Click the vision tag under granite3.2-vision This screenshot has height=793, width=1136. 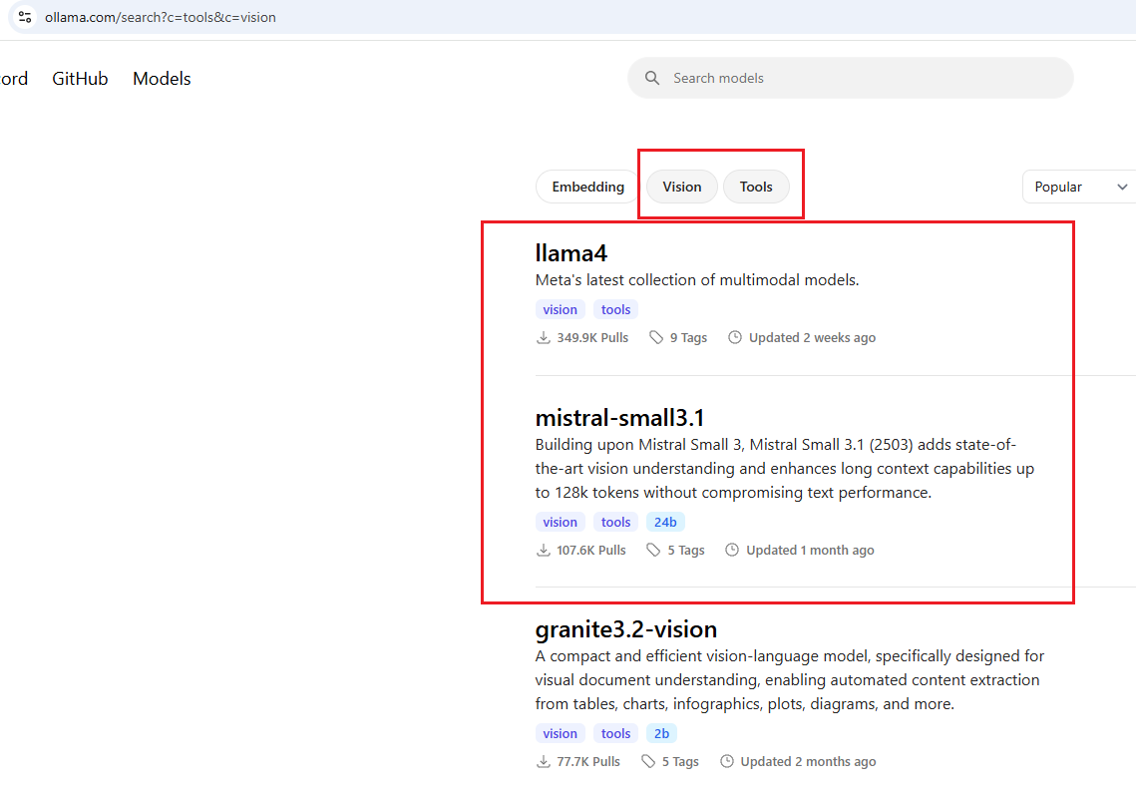coord(561,733)
